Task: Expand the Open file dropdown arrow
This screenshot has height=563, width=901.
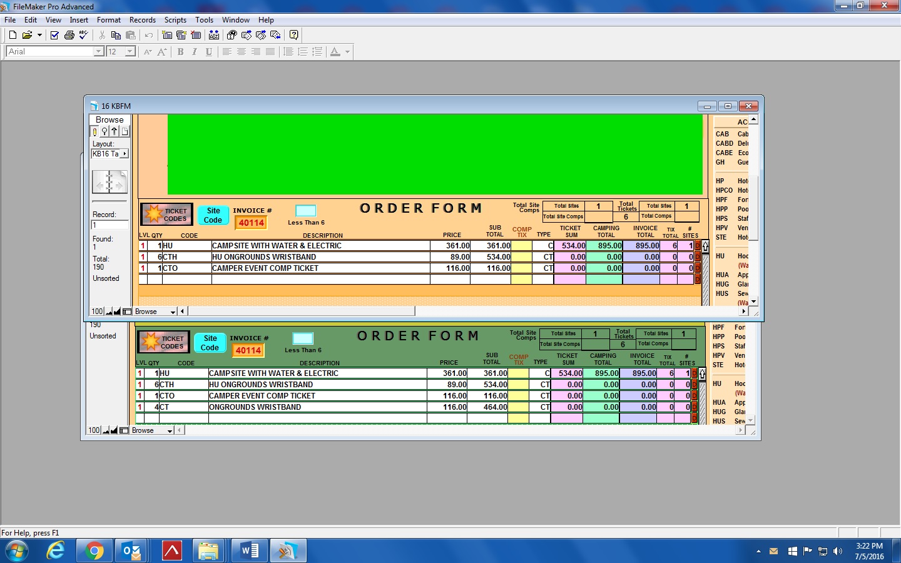Action: pyautogui.click(x=39, y=35)
